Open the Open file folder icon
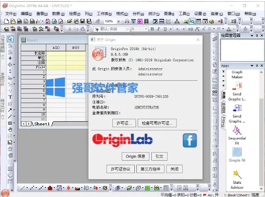The height and width of the screenshot is (197, 265). coord(69,22)
